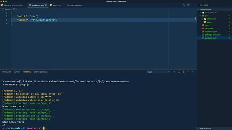The width and height of the screenshot is (232, 130).
Task: Open the app.js editor tab
Action: pyautogui.click(x=55, y=5)
